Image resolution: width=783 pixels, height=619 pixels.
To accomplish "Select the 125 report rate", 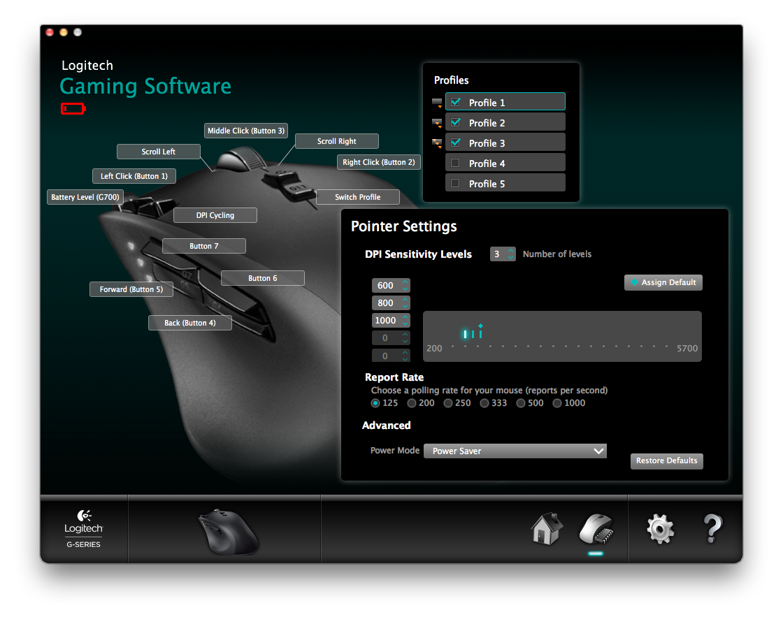I will tap(375, 403).
